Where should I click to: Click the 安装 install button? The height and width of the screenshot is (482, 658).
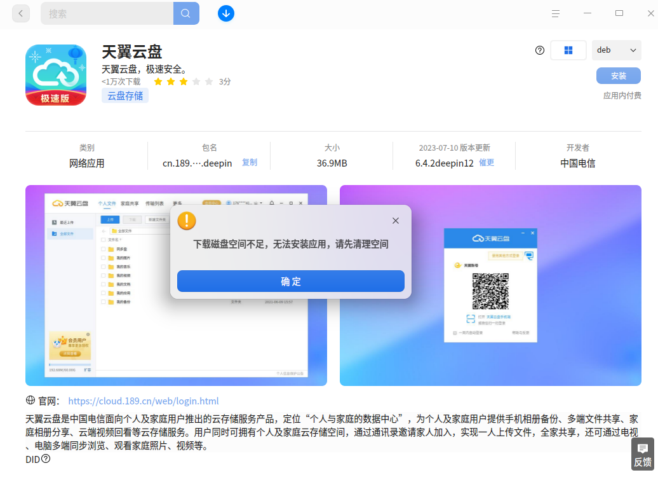click(619, 76)
